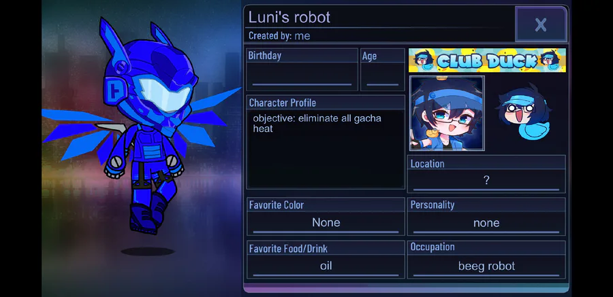Edit the Character Profile text box
613x297 pixels.
pos(326,149)
